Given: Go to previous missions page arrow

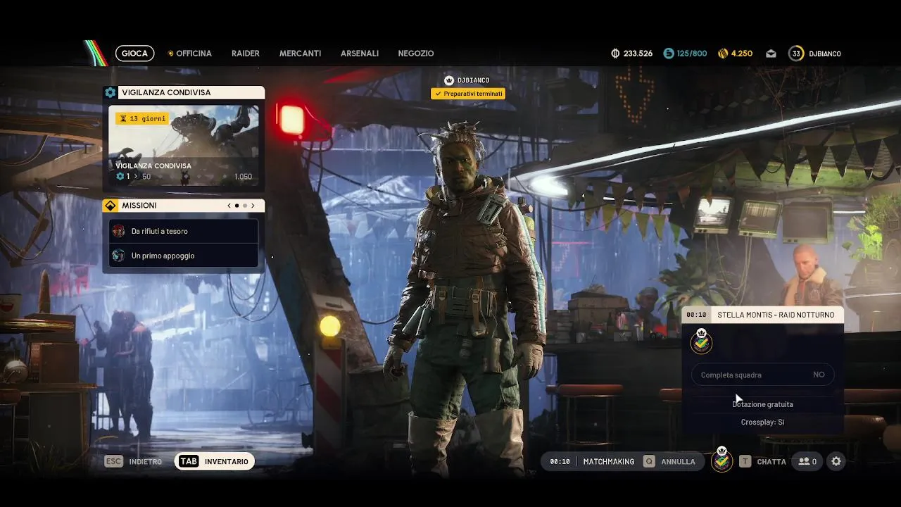Looking at the screenshot, I should pos(229,206).
